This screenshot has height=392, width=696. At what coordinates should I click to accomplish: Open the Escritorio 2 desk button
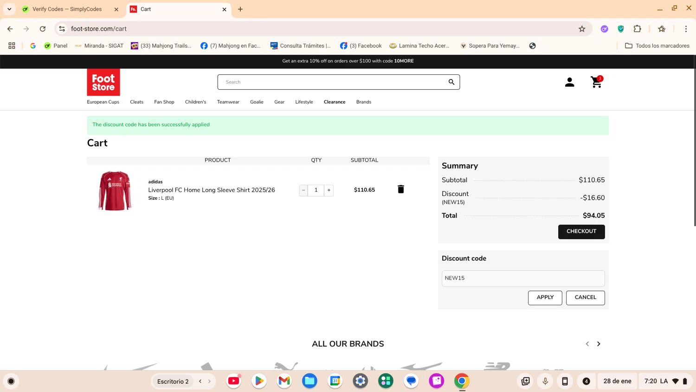click(173, 381)
